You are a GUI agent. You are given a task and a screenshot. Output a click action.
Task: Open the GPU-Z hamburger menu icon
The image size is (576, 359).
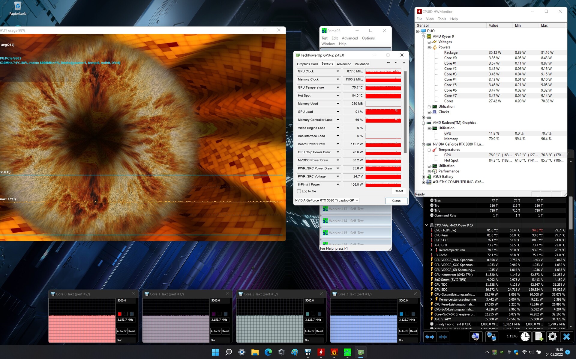(x=404, y=63)
